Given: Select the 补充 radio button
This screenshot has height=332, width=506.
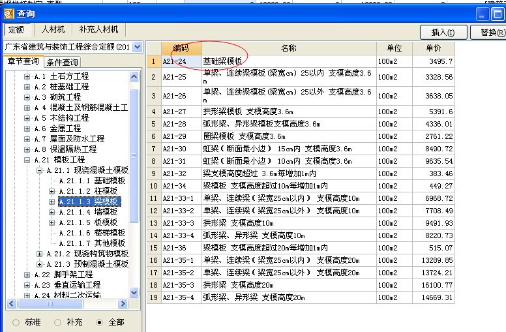Looking at the screenshot, I should point(57,322).
